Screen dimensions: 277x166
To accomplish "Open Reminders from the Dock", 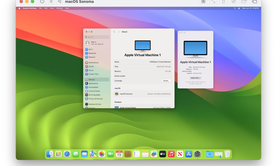I will (137, 154).
